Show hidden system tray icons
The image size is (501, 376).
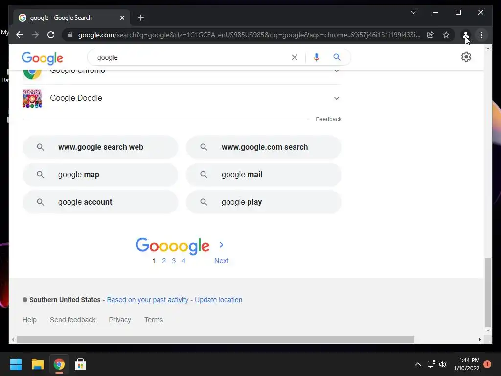(x=418, y=364)
